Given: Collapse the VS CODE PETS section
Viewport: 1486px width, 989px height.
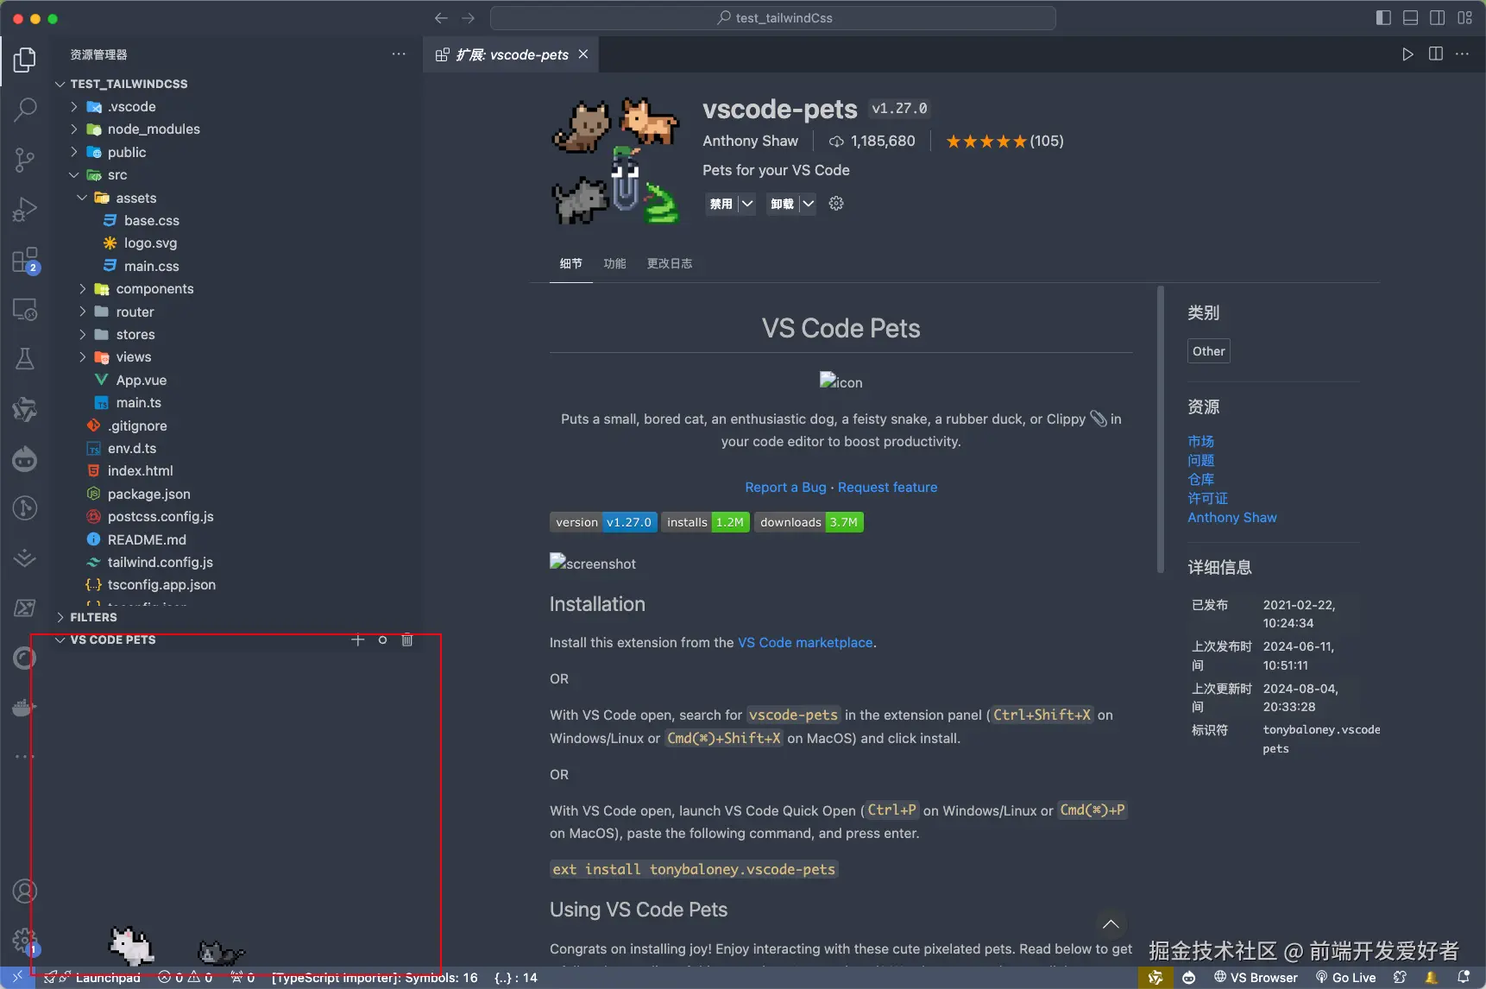Looking at the screenshot, I should point(113,639).
